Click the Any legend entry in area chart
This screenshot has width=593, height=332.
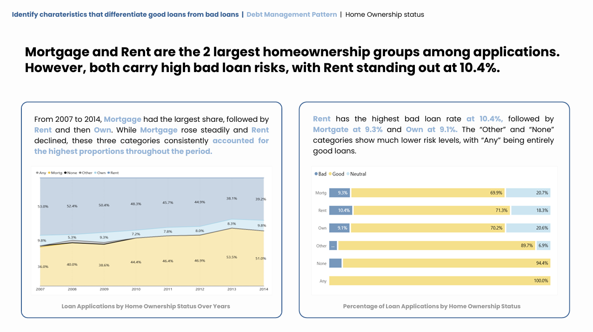(41, 173)
